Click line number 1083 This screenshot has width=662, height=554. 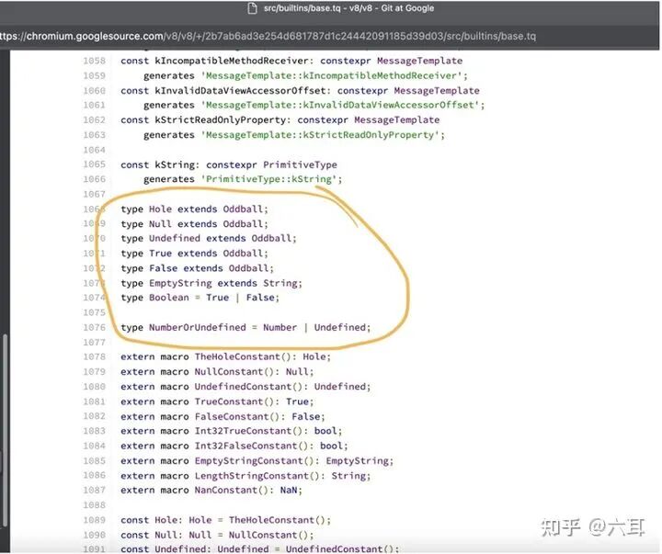[94, 431]
